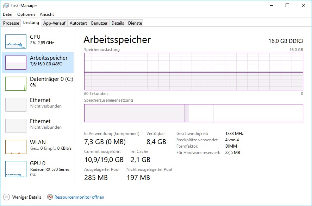The width and height of the screenshot is (312, 206).
Task: Open the Optionen menu
Action: [26, 14]
